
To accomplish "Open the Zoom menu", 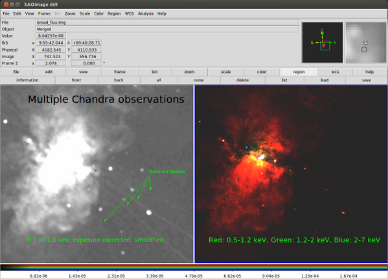I will [70, 14].
